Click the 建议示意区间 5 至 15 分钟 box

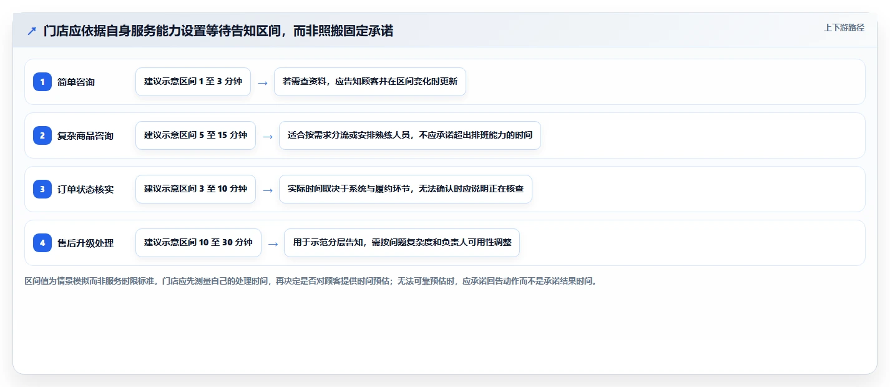coord(195,135)
